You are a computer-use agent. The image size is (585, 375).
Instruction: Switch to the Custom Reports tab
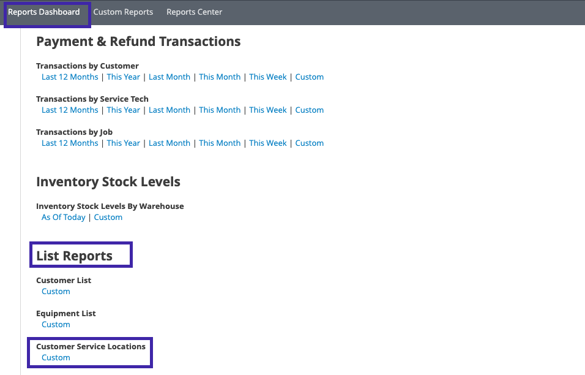[x=123, y=12]
